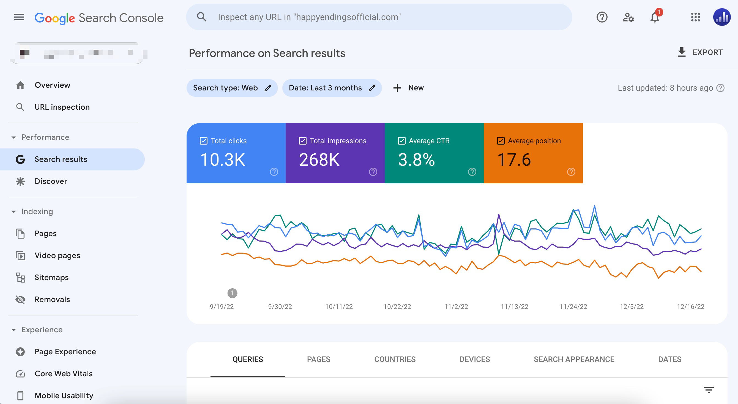Click the Sitemaps tree icon
738x404 pixels.
pos(20,277)
